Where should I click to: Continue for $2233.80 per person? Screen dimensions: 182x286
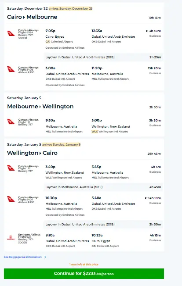pos(84,274)
